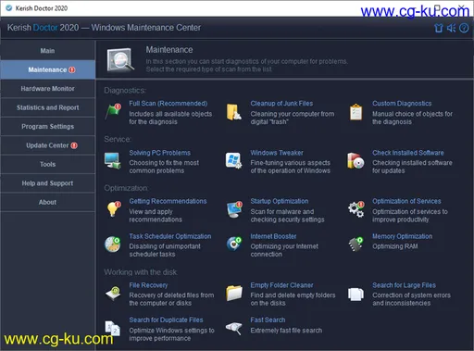Open Program Settings in sidebar
Viewport: 474px width, 351px height.
47,127
